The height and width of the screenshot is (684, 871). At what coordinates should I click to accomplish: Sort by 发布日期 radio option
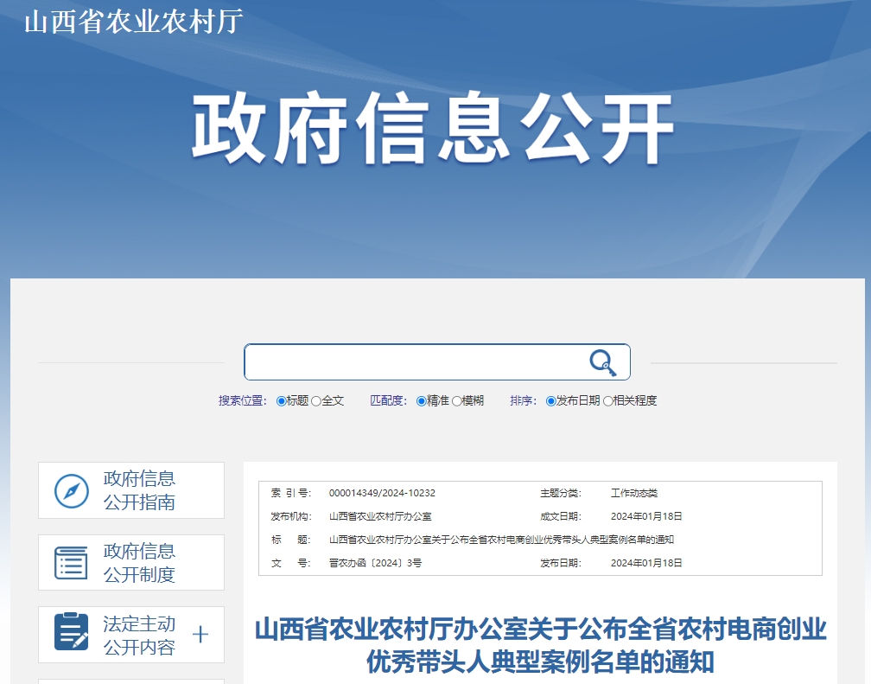(551, 401)
